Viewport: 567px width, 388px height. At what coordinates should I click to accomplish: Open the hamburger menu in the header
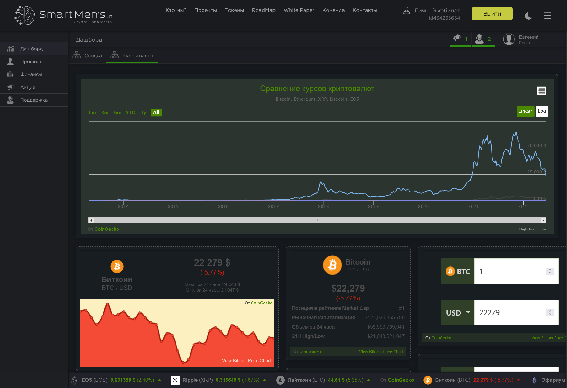pyautogui.click(x=548, y=16)
